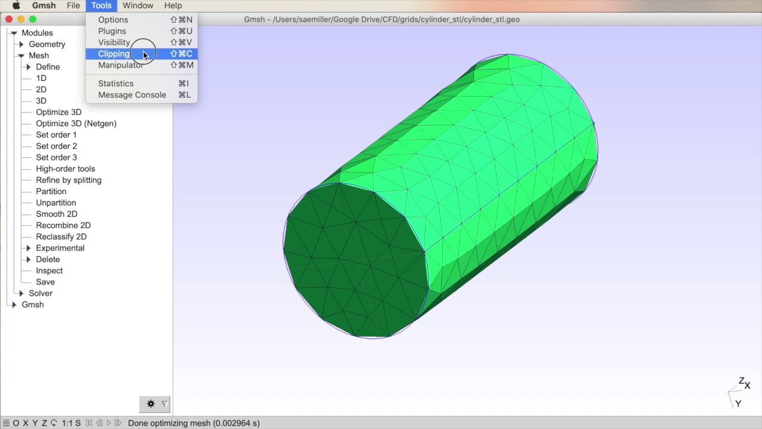The image size is (762, 429).
Task: Click the O options button in status bar
Action: (16, 423)
